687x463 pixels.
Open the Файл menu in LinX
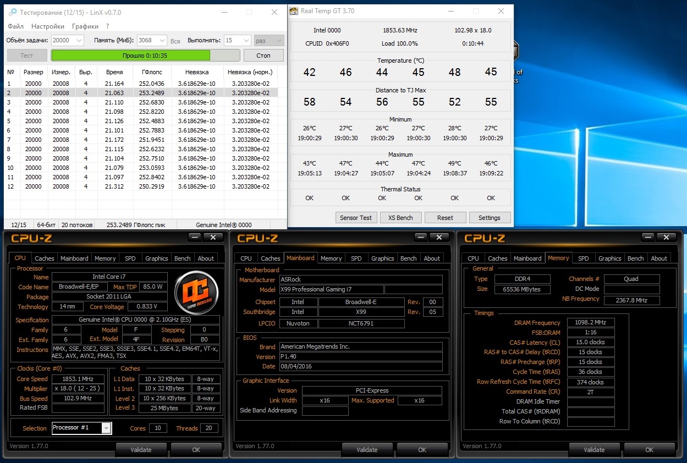pos(15,26)
